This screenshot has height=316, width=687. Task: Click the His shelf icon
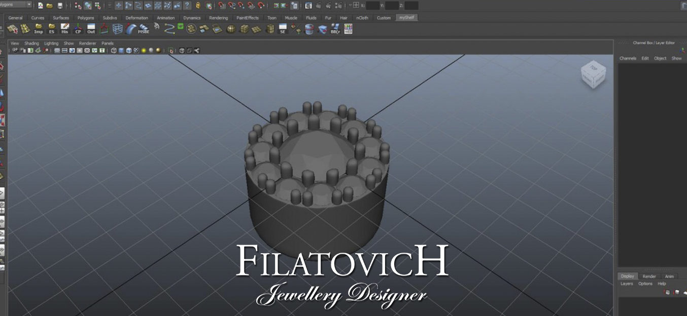coord(64,29)
